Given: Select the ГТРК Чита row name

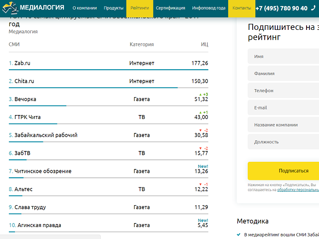Looking at the screenshot, I should point(27,117).
